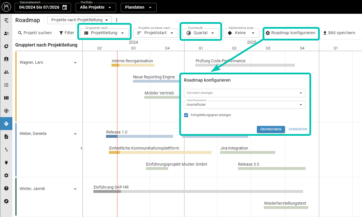
Task: Select the briefcase projects icon in sidebar
Action: click(x=6, y=59)
